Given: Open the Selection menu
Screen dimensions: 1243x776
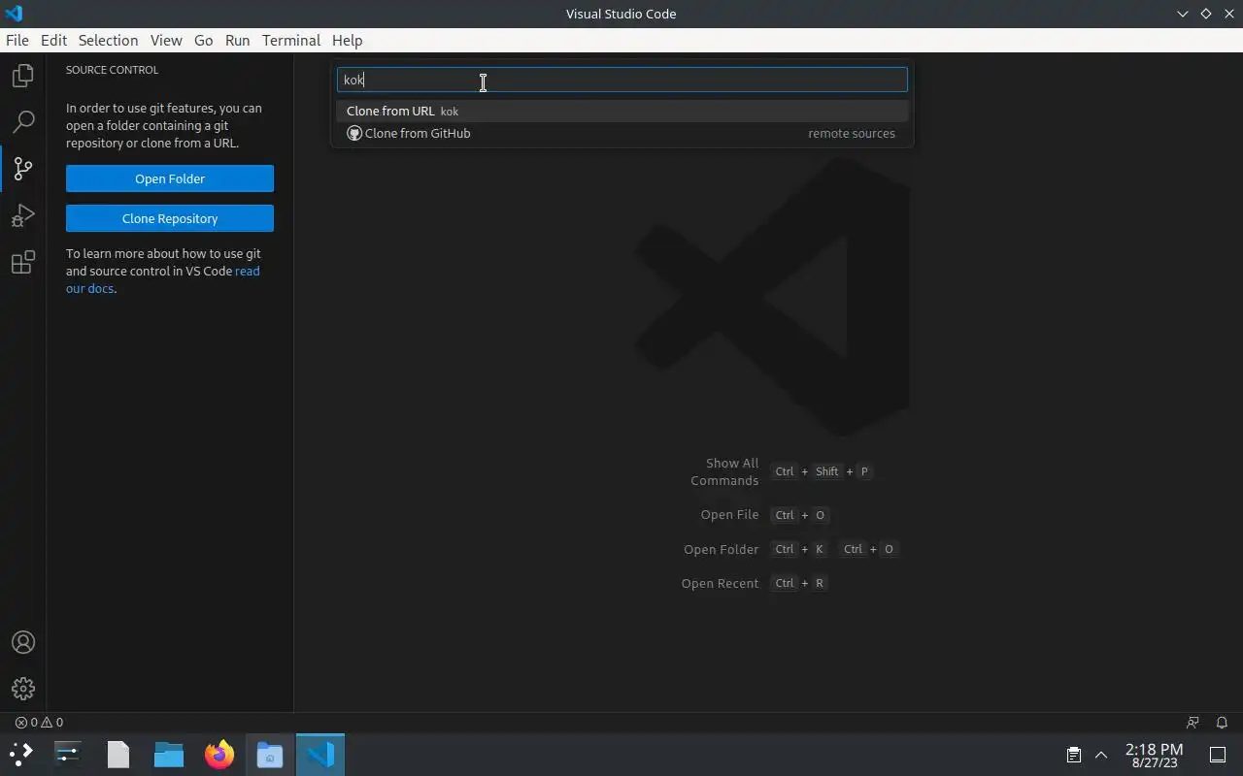Looking at the screenshot, I should pos(108,40).
